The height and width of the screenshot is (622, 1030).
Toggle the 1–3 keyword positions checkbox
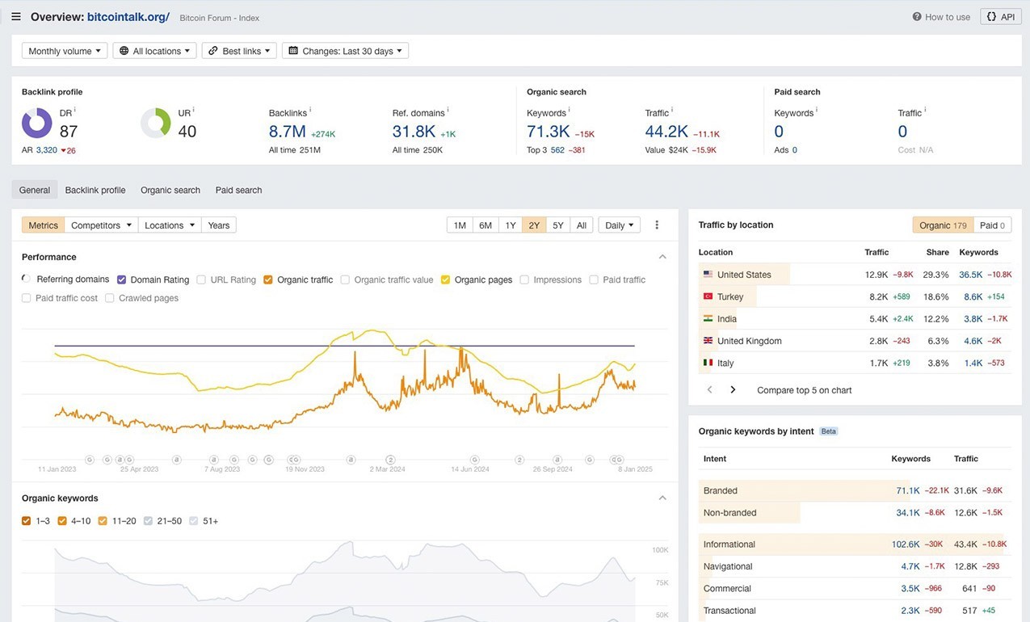tap(27, 521)
